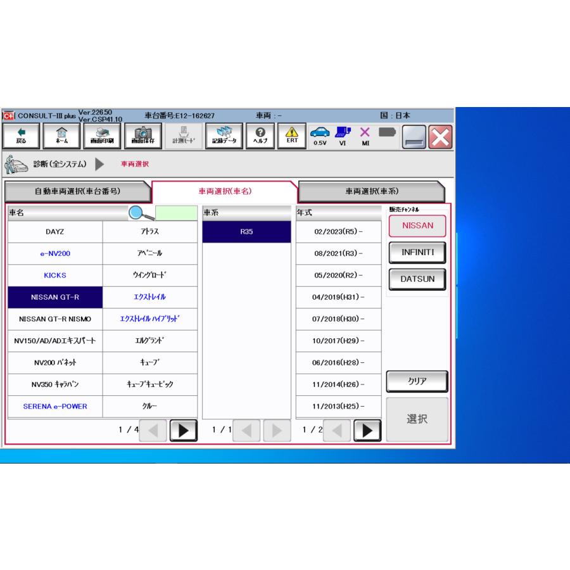This screenshot has width=570, height=570.
Task: Select the DATSUN sales channel
Action: pos(417,279)
